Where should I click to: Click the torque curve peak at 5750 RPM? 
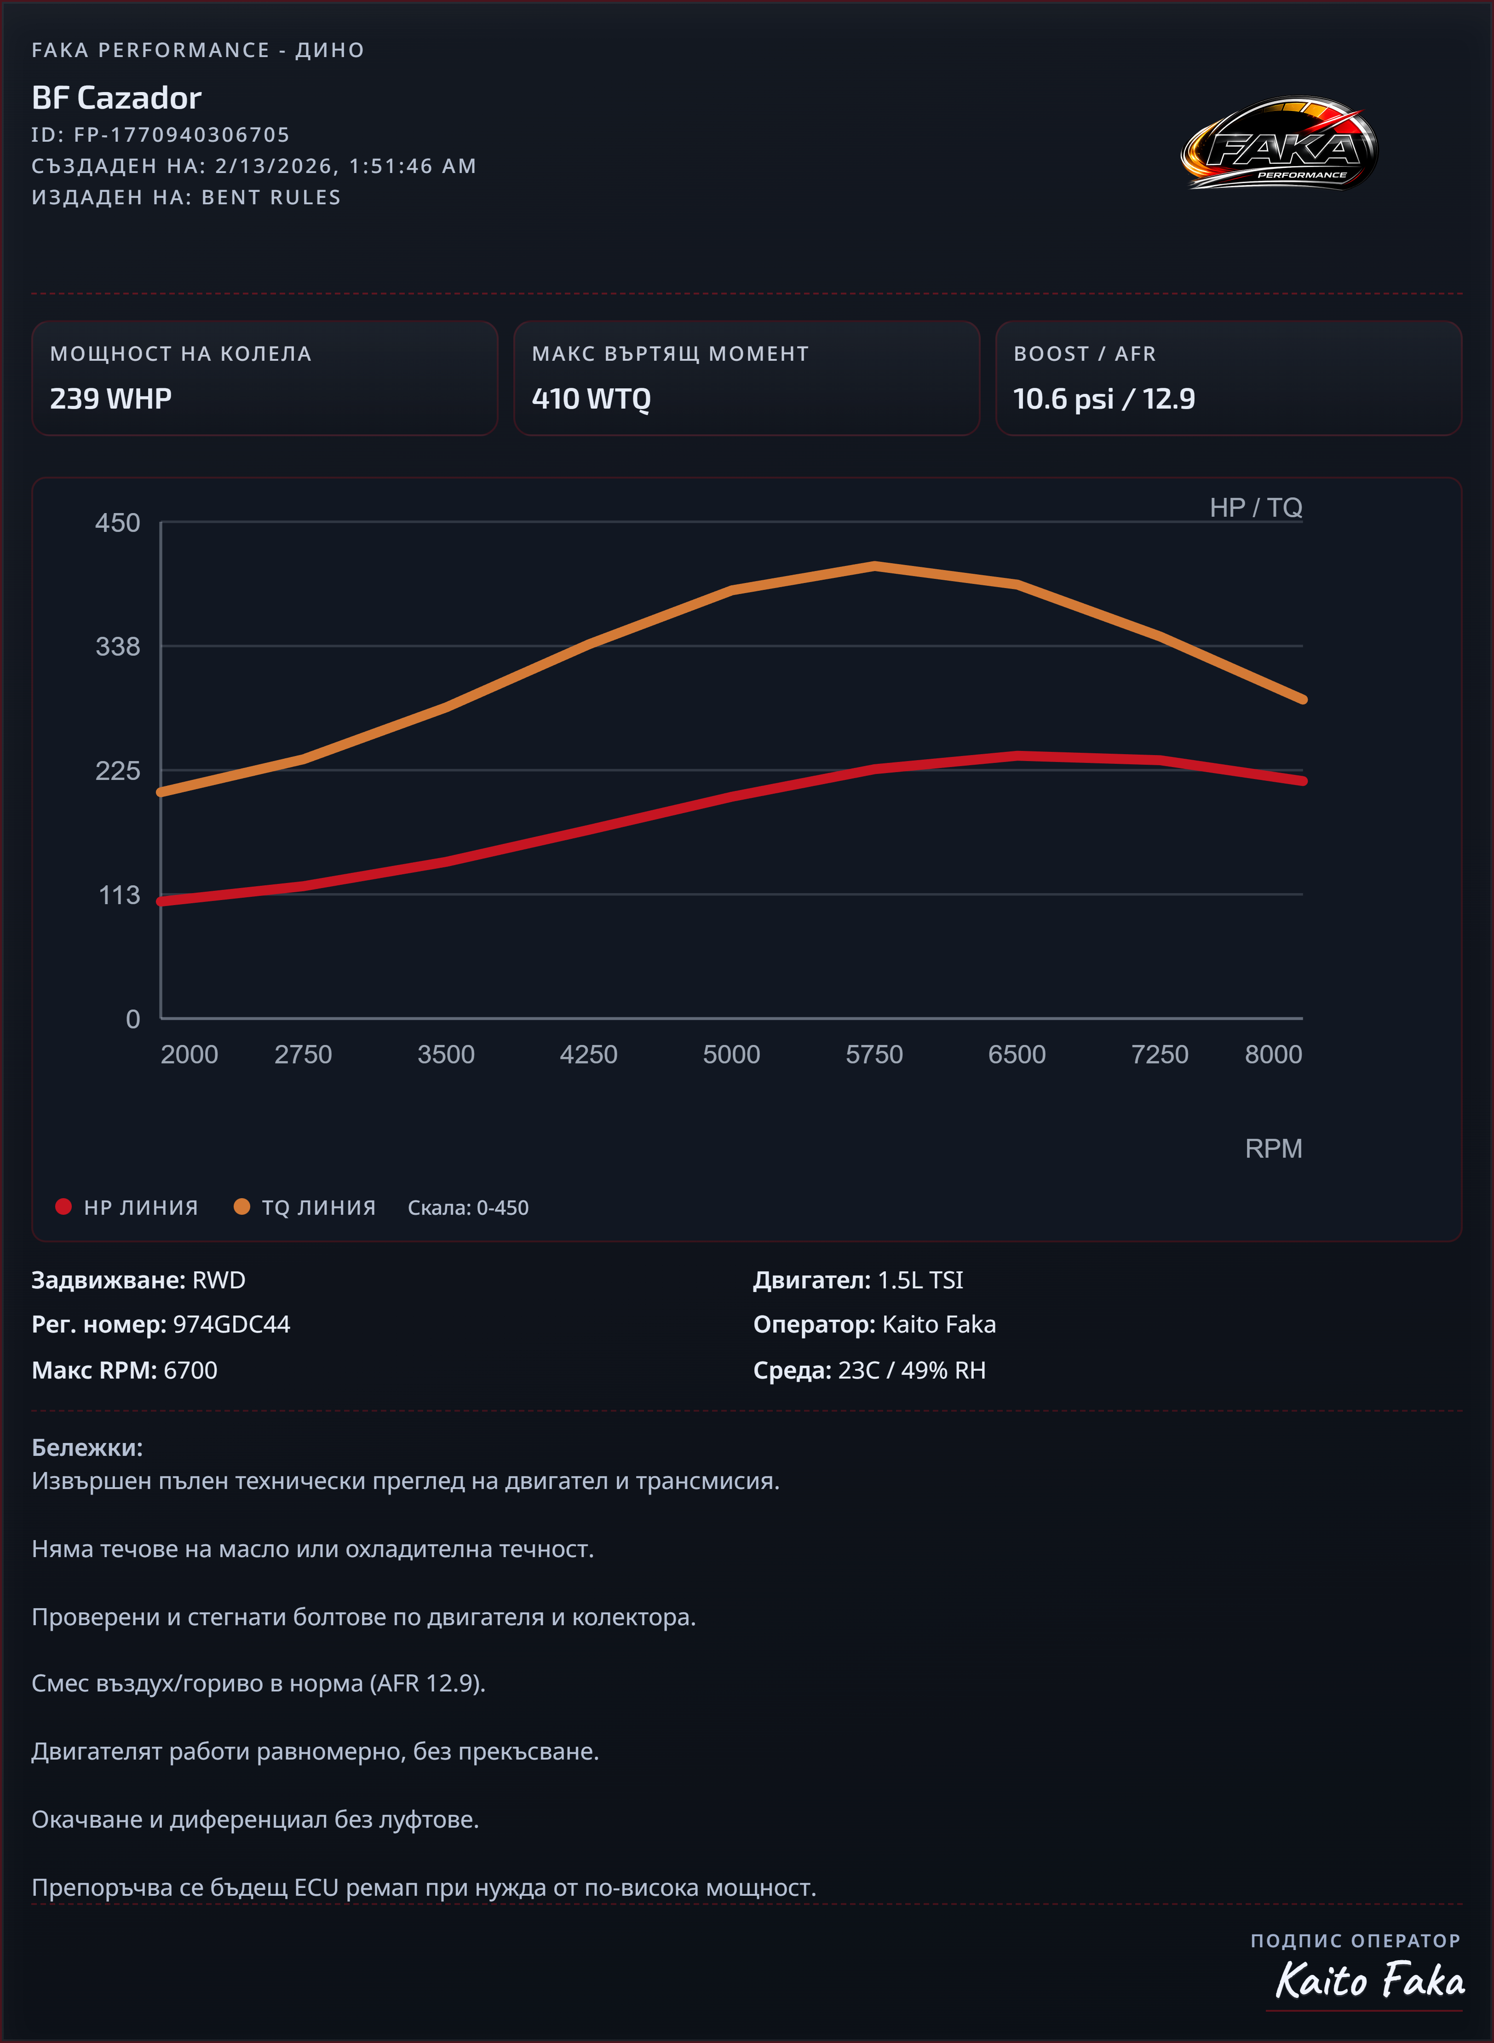874,566
